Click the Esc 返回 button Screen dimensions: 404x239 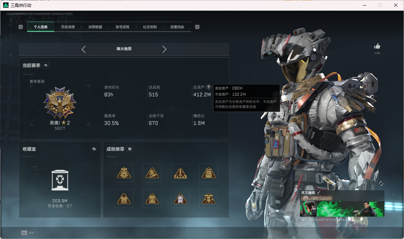pyautogui.click(x=27, y=233)
